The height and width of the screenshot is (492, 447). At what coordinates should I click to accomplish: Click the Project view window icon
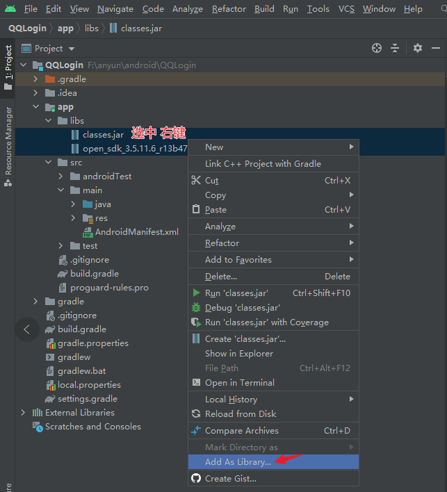pyautogui.click(x=26, y=49)
